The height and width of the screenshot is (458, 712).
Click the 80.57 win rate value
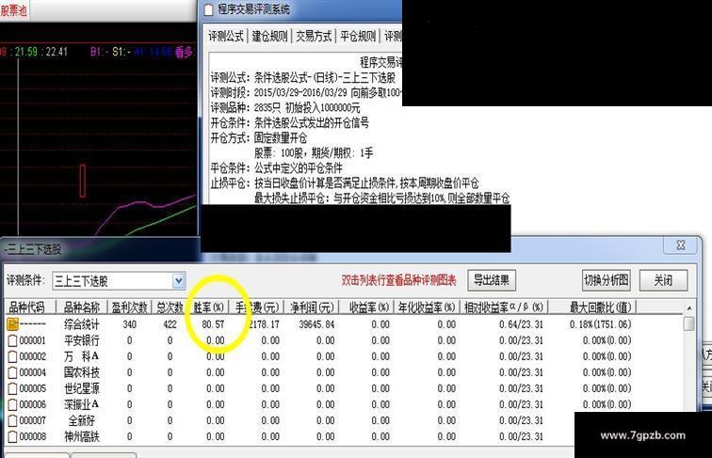pyautogui.click(x=213, y=324)
